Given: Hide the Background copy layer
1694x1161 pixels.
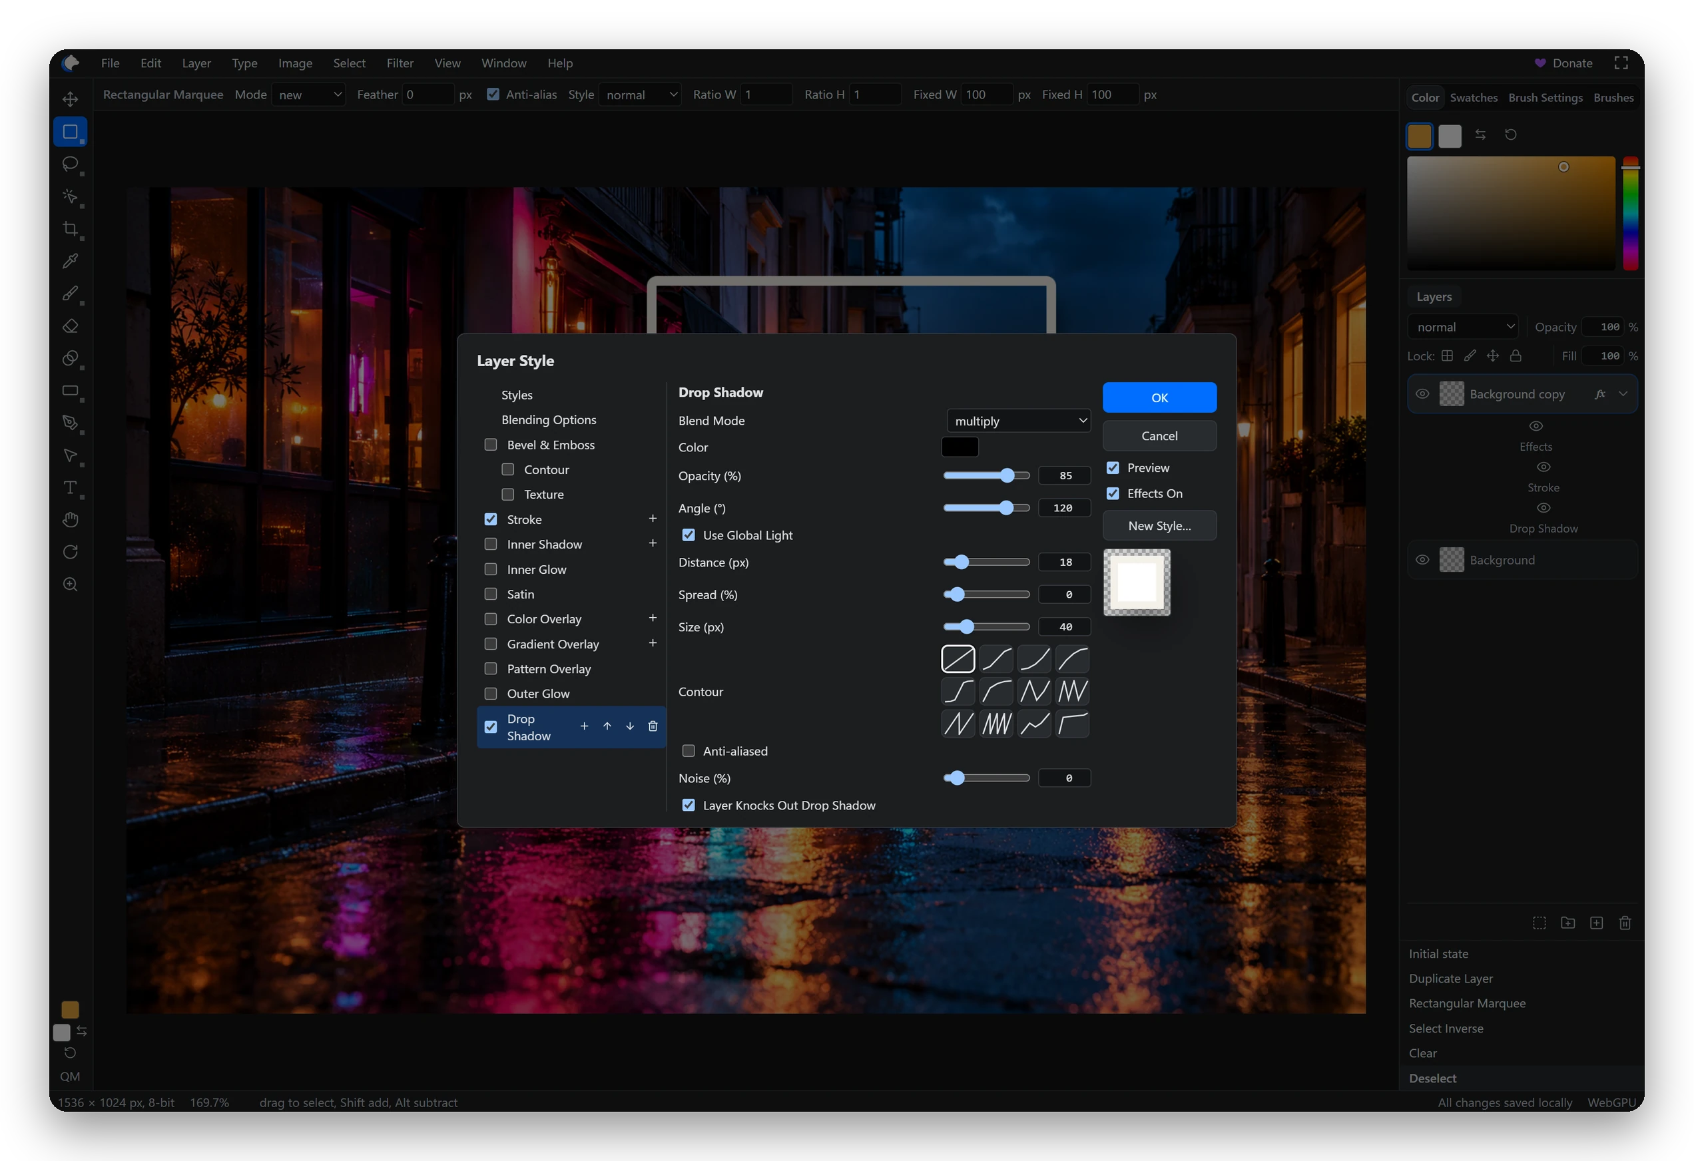Looking at the screenshot, I should (1422, 393).
